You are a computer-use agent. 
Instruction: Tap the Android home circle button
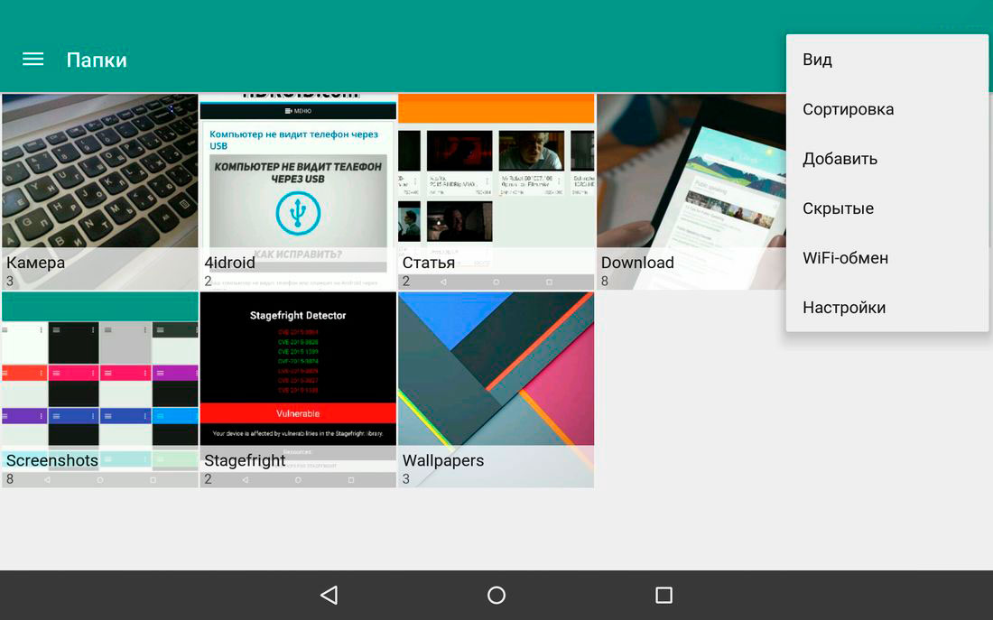tap(496, 595)
